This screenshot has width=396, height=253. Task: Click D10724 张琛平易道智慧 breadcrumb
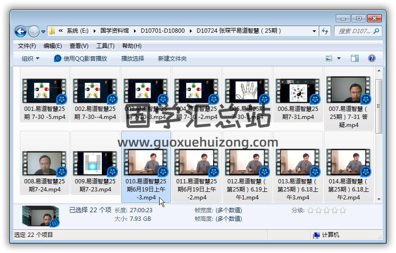[238, 31]
